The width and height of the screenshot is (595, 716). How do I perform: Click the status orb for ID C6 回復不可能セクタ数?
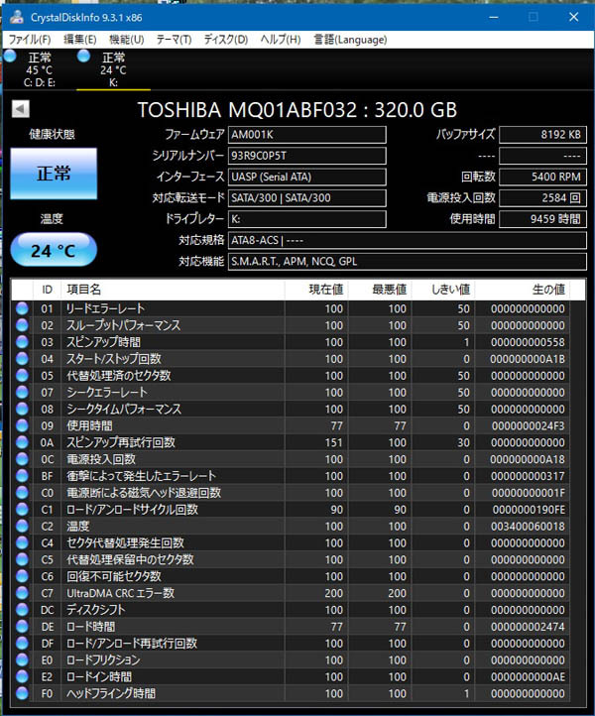tap(22, 576)
